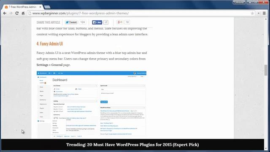270x152 pixels.
Task: Click the Chrome profile button in title bar
Action: (239, 2)
